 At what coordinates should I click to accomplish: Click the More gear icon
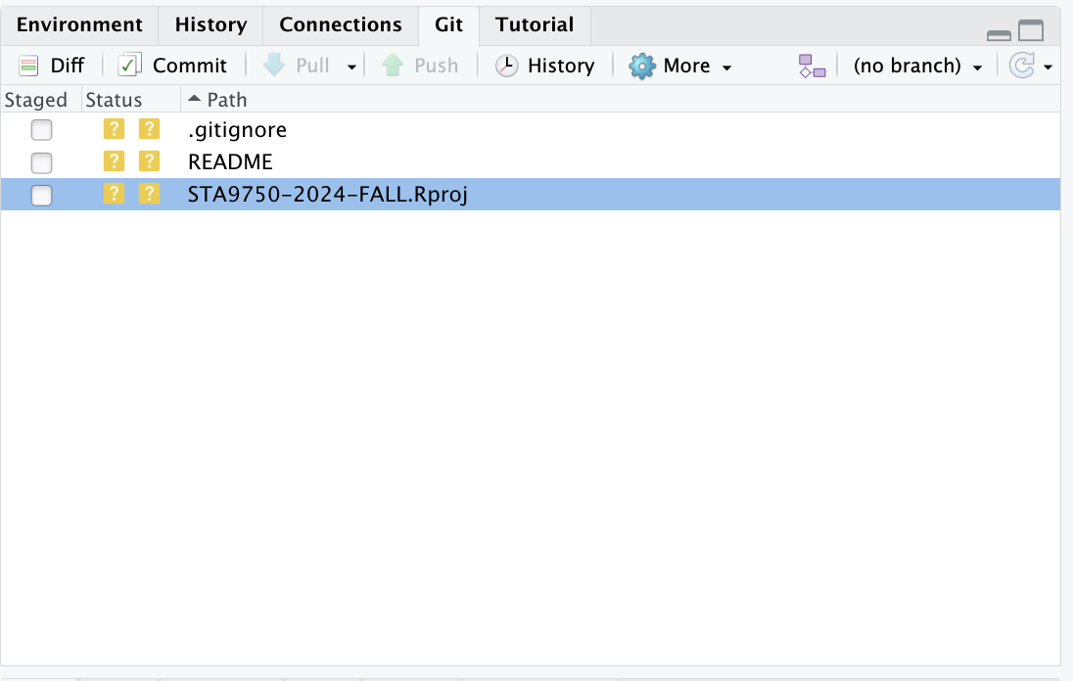coord(642,66)
